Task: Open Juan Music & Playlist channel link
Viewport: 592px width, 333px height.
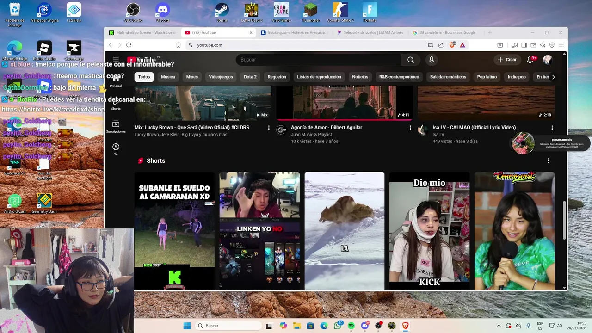Action: [311, 135]
